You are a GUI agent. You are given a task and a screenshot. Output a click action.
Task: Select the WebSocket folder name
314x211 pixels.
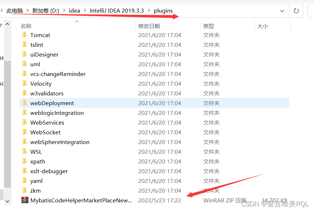tap(45, 132)
